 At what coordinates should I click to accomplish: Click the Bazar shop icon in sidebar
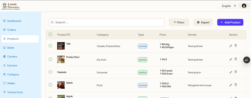[4, 48]
